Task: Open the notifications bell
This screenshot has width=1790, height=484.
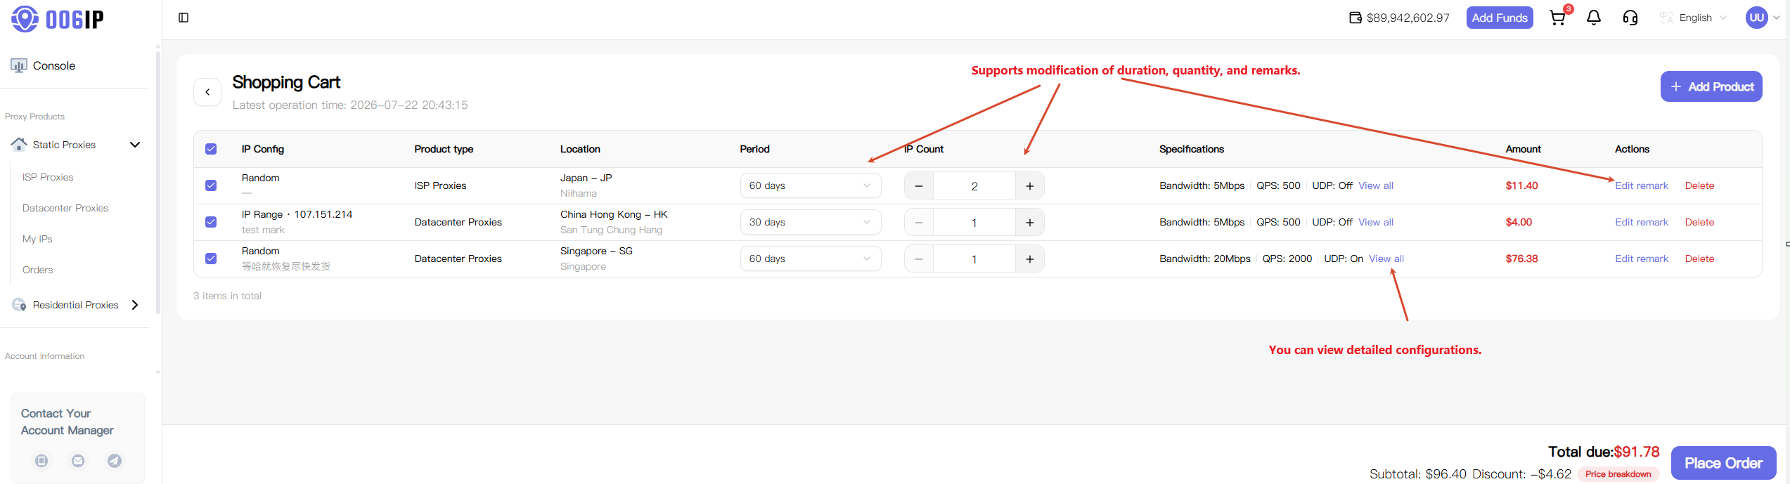Action: 1594,18
